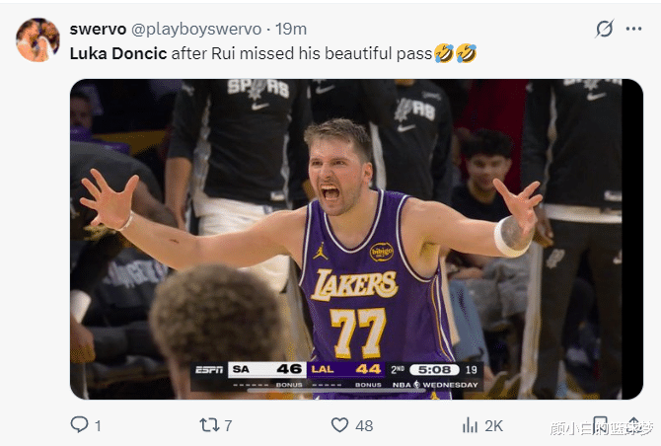
Task: Click swervo's profile avatar picture
Action: 37,39
